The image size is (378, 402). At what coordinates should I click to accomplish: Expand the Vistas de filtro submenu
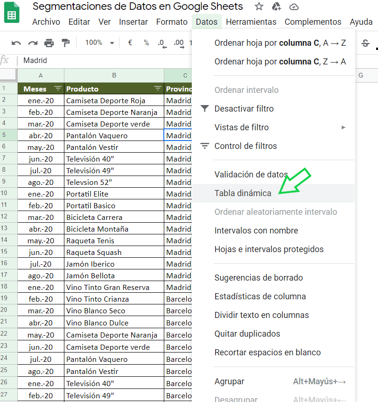[343, 127]
